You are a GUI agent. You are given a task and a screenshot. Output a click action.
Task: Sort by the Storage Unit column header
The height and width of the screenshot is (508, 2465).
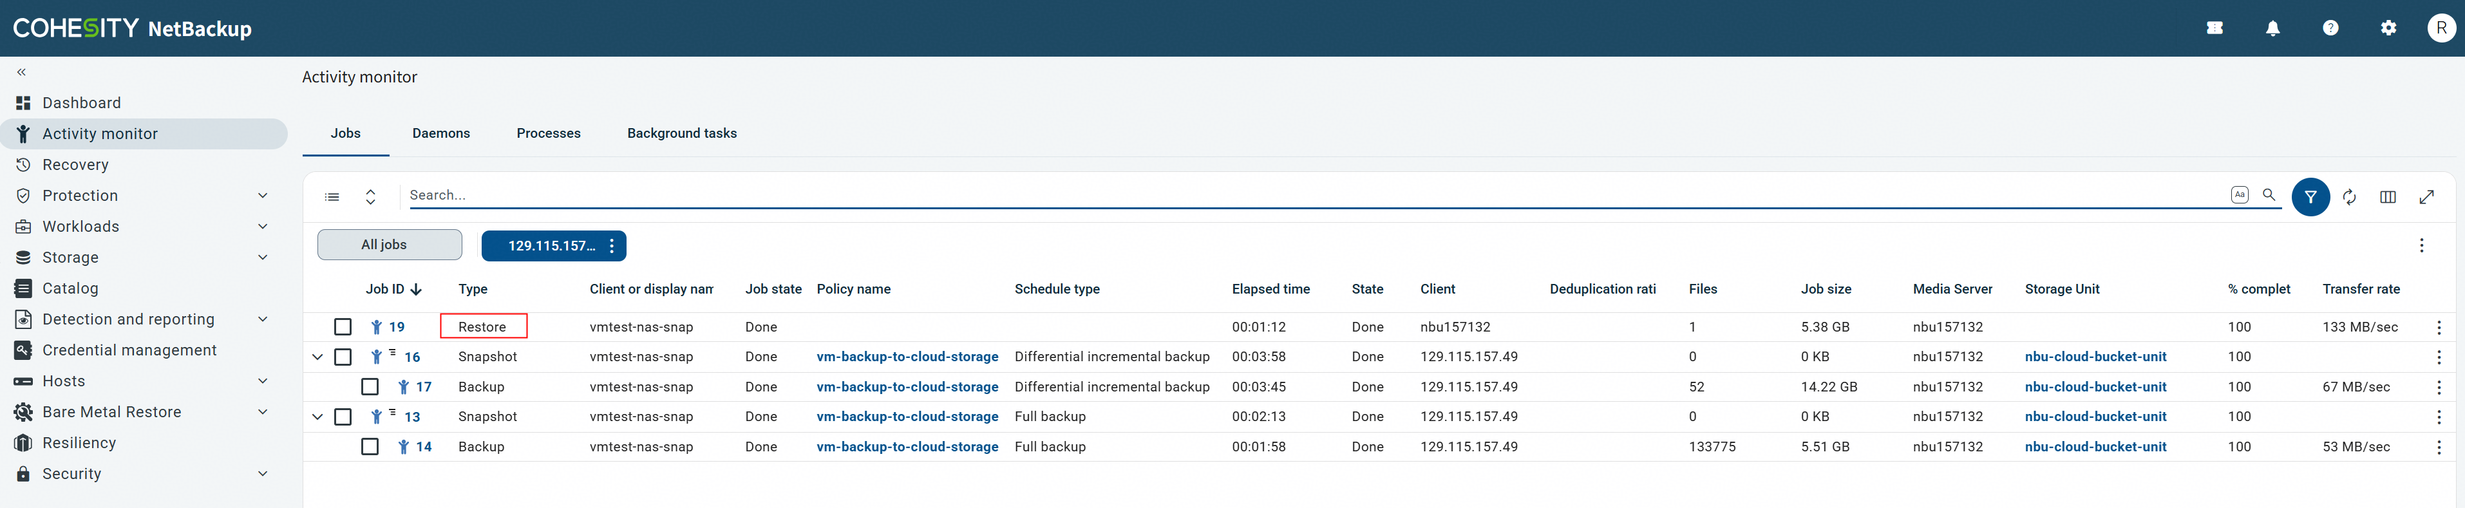click(x=2061, y=289)
